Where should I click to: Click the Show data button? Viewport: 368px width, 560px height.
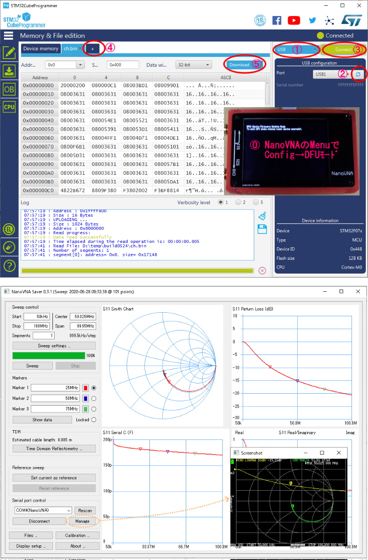click(x=42, y=419)
